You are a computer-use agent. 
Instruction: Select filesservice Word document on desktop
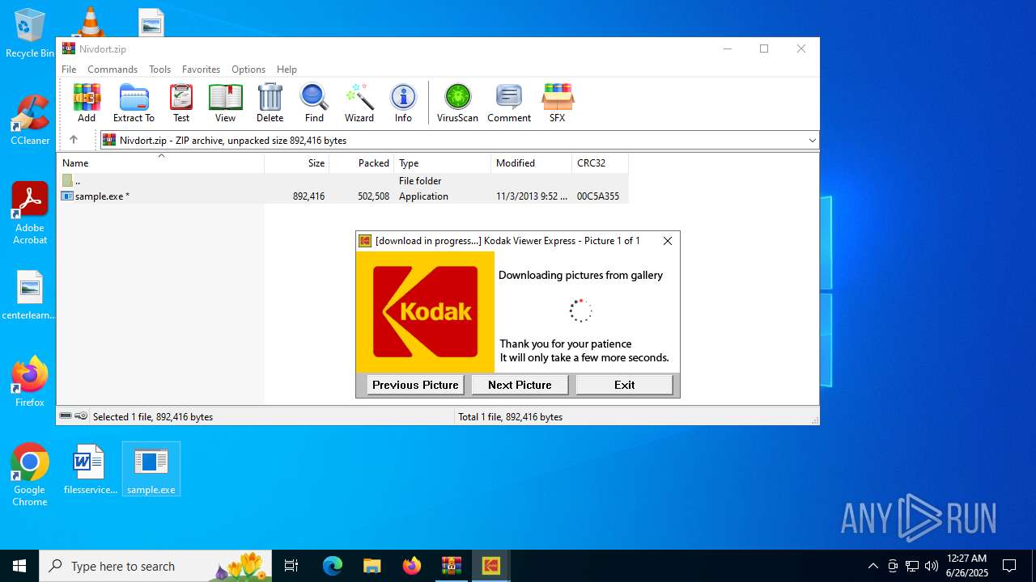click(90, 470)
